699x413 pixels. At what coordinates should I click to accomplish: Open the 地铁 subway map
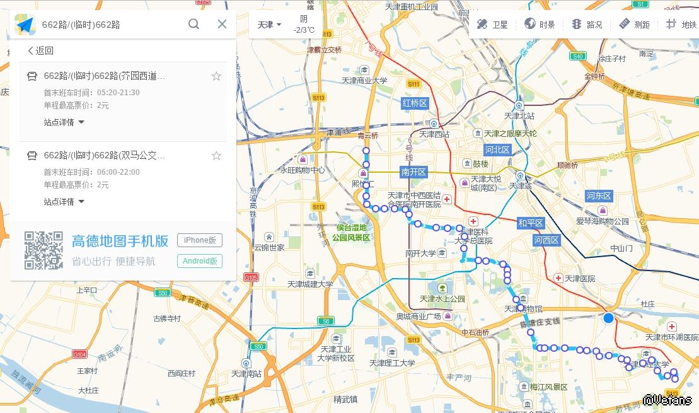pos(681,25)
